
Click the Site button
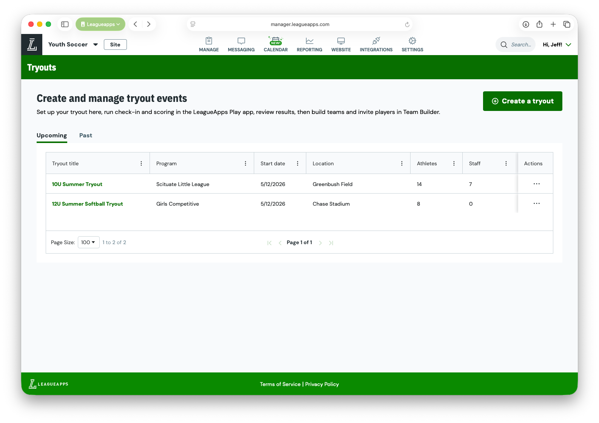(115, 45)
